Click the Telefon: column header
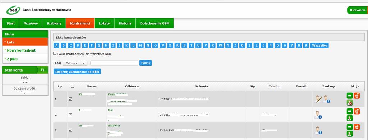 [x=275, y=86]
